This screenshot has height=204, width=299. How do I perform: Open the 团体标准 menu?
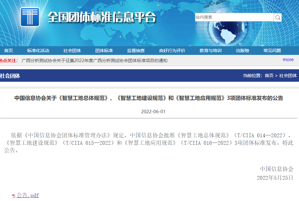point(104,51)
